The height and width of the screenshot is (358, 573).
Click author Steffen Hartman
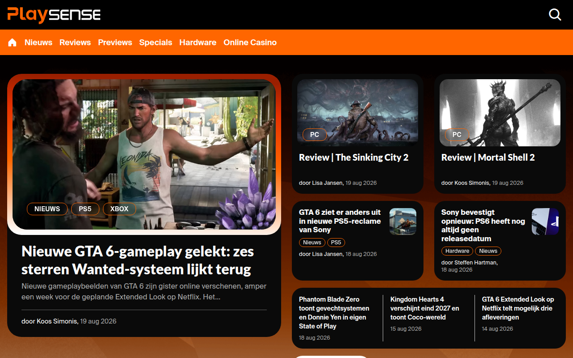[x=469, y=263]
